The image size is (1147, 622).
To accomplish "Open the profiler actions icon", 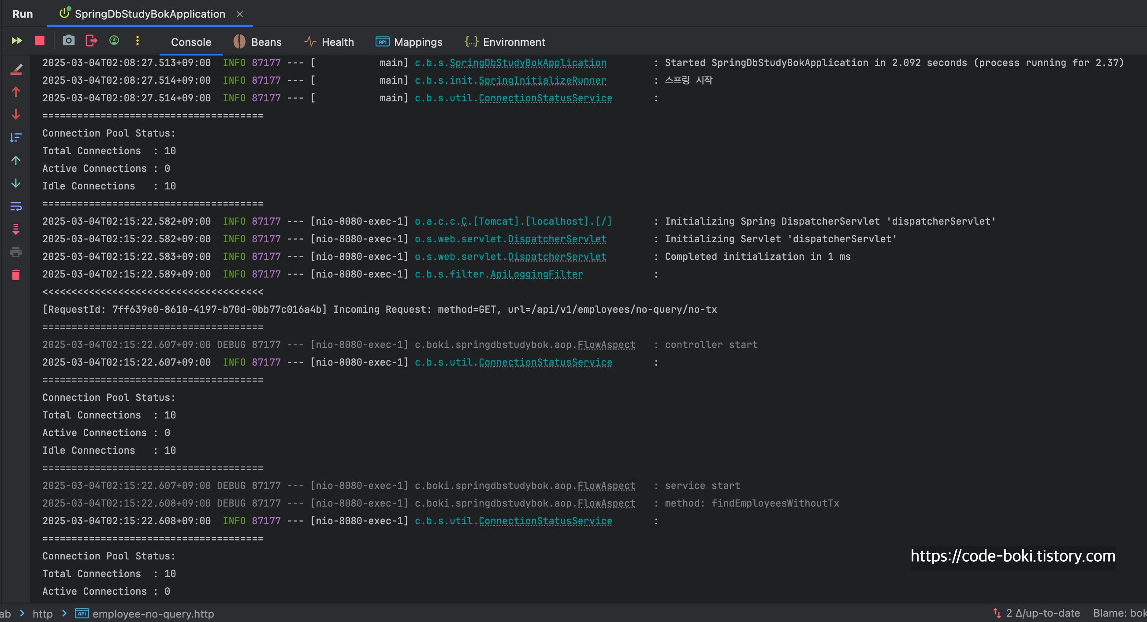I will 115,41.
